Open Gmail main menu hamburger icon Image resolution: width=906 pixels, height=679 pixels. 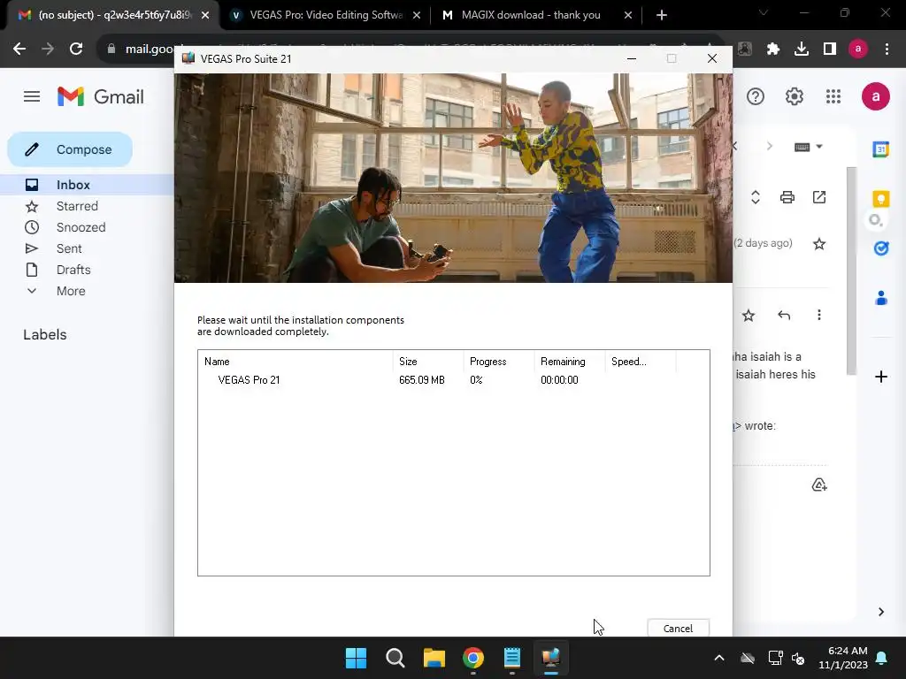32,96
